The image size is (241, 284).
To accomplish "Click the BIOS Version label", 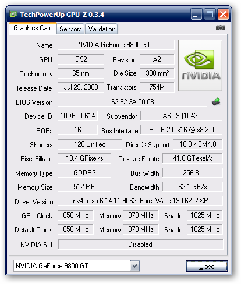I will 34,102.
